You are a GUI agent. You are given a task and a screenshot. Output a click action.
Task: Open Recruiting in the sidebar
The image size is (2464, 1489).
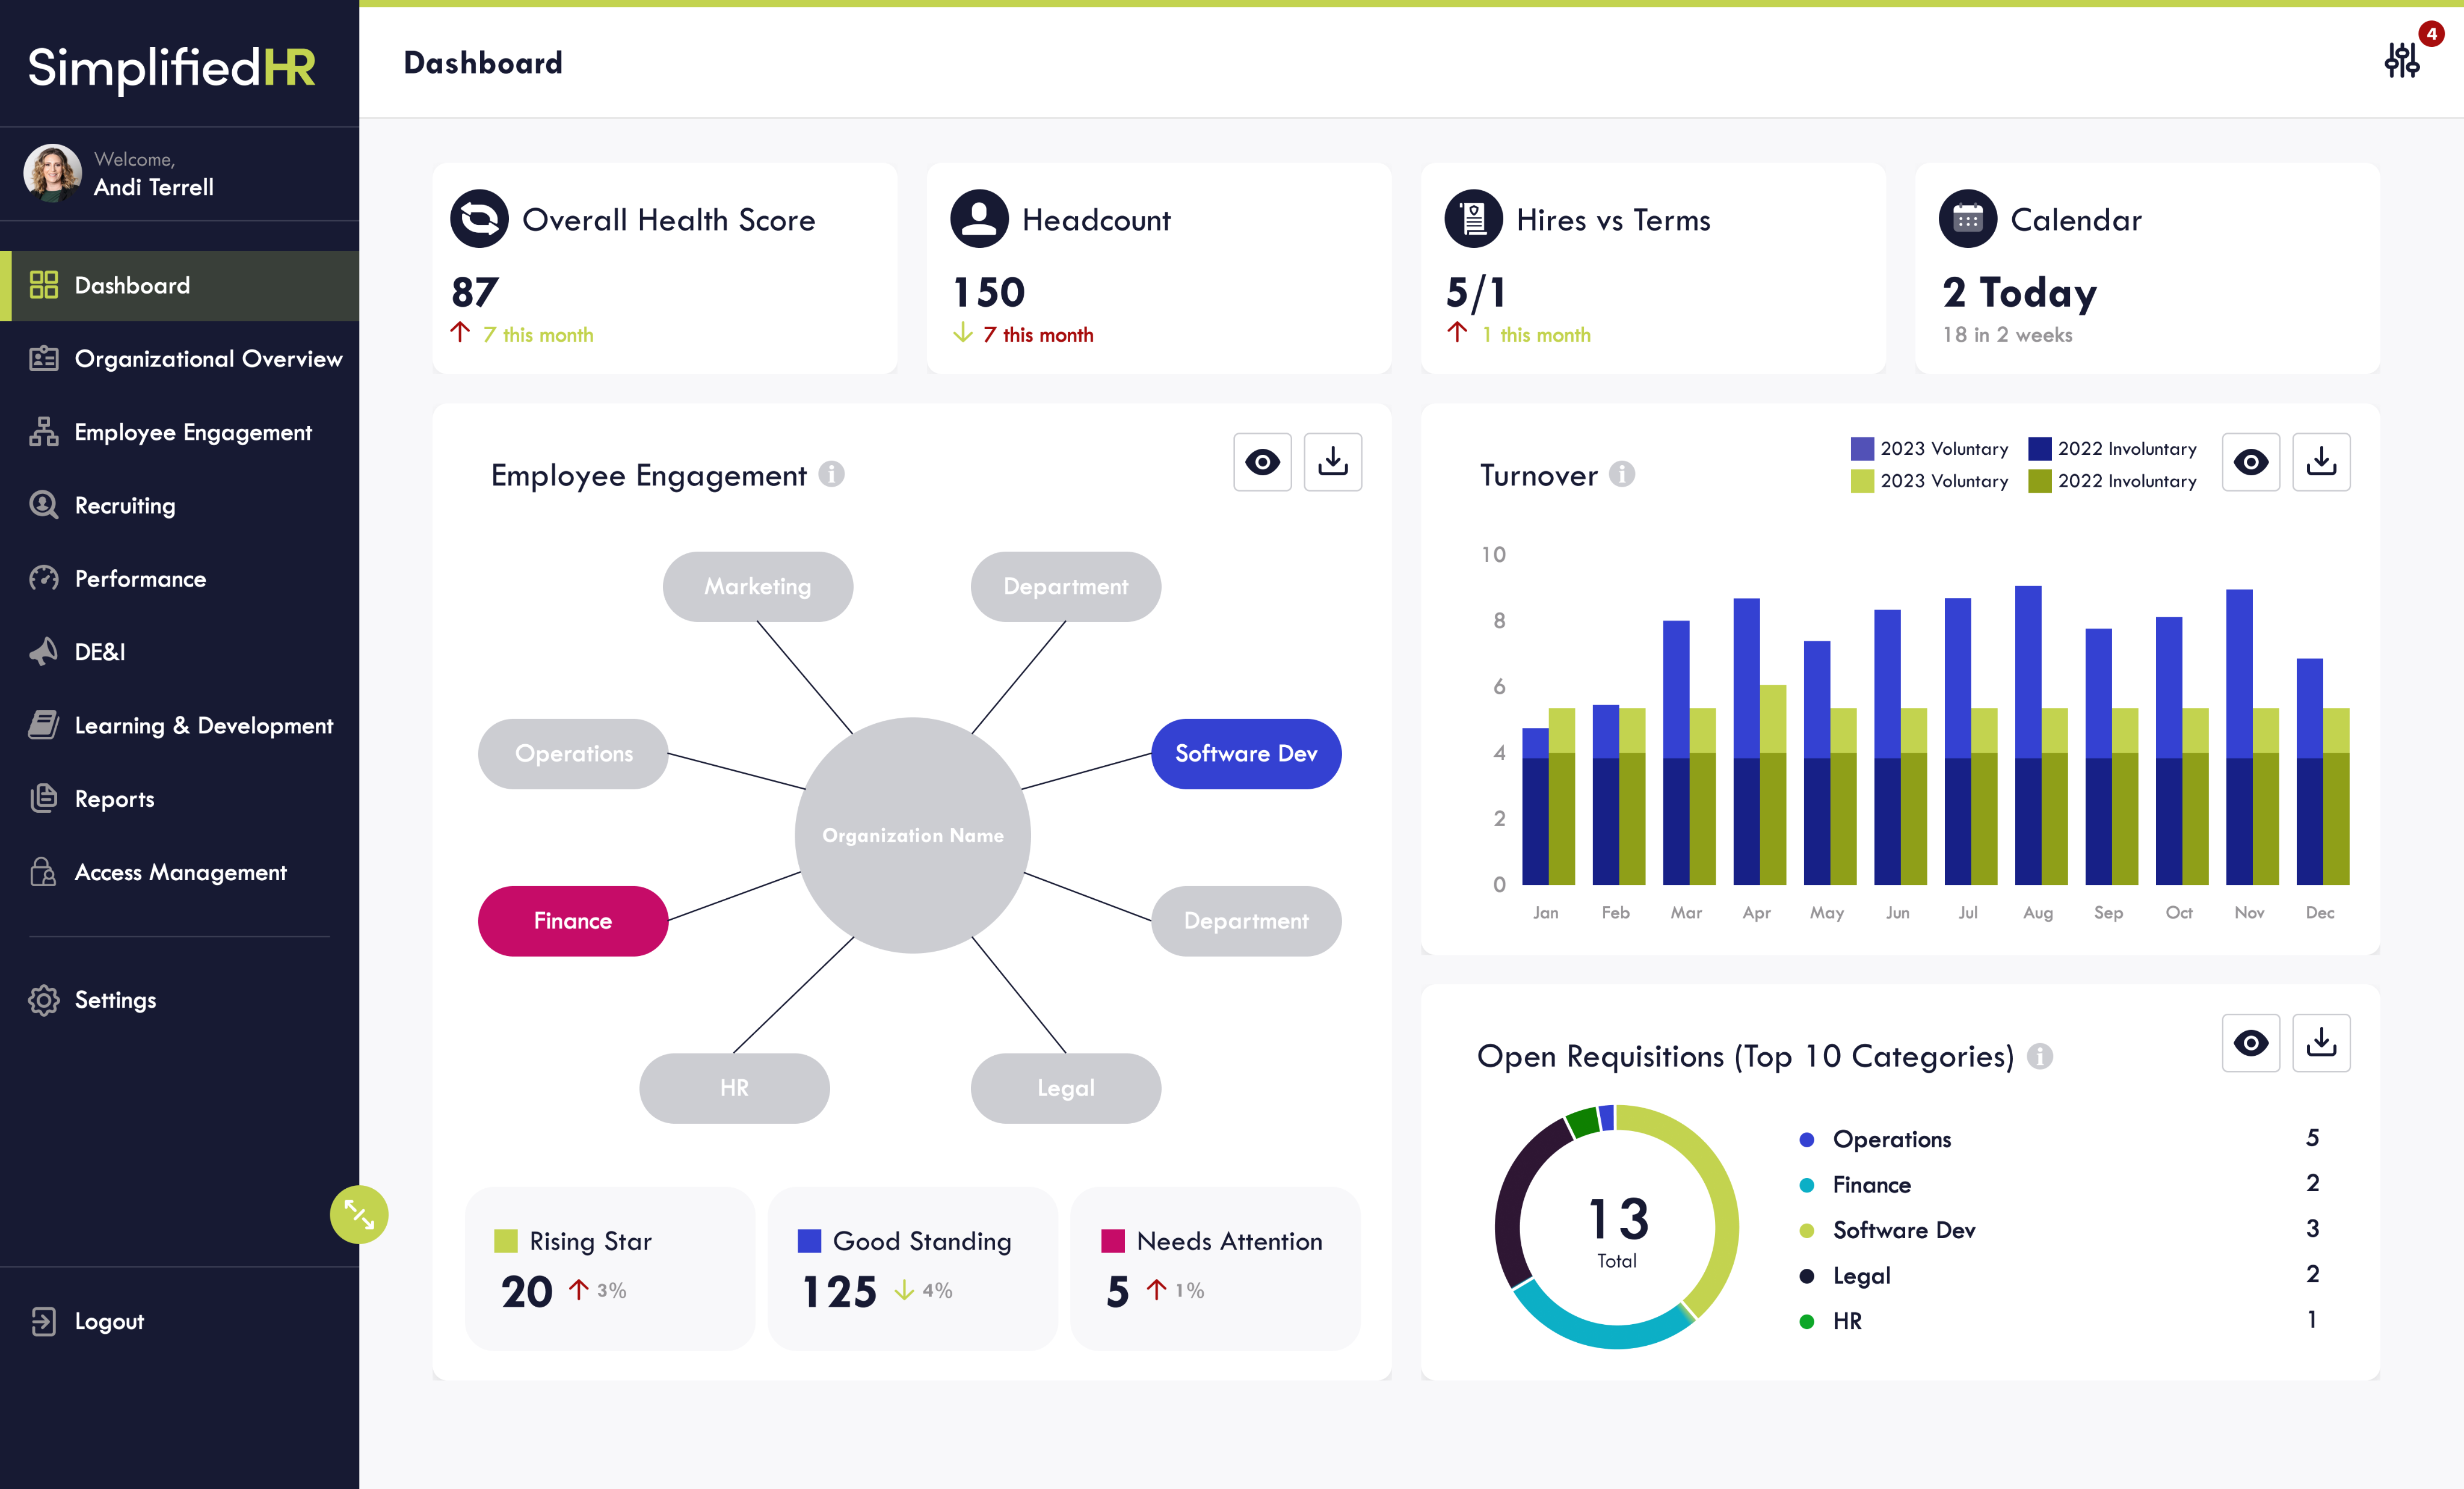125,506
